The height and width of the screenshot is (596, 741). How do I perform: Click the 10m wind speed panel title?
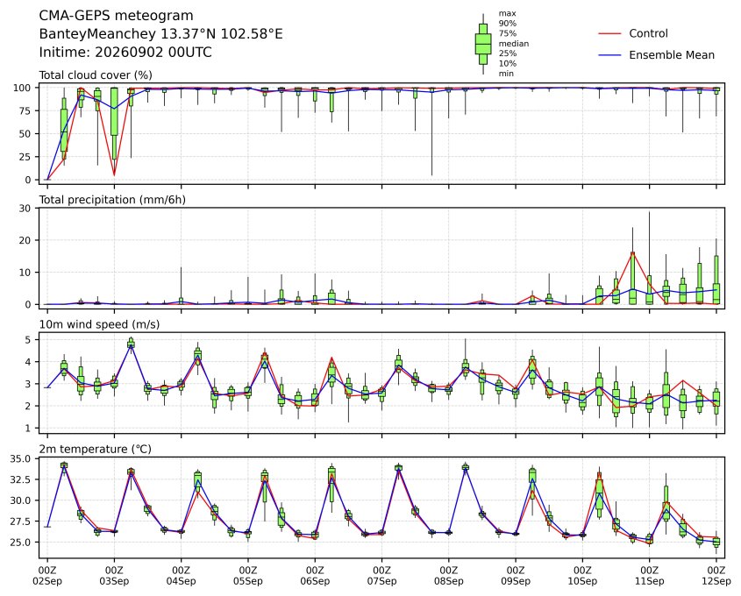click(99, 324)
